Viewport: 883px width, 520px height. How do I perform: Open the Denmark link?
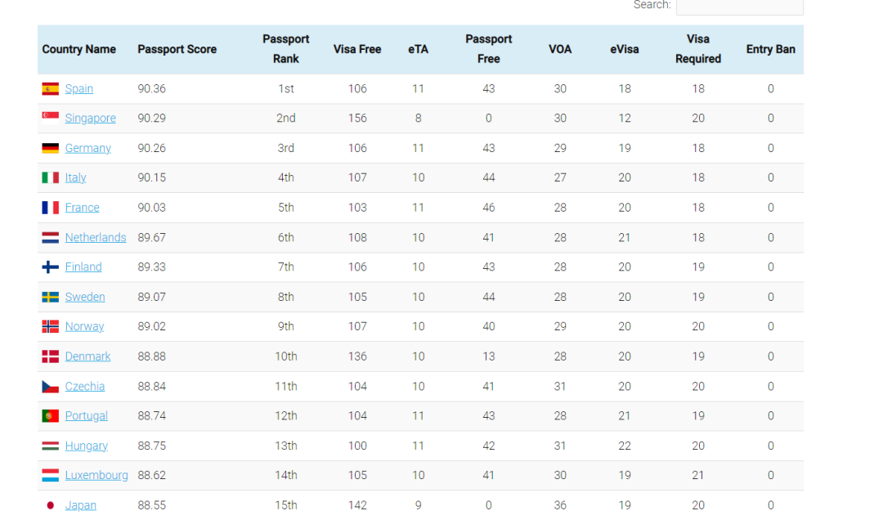(x=87, y=356)
